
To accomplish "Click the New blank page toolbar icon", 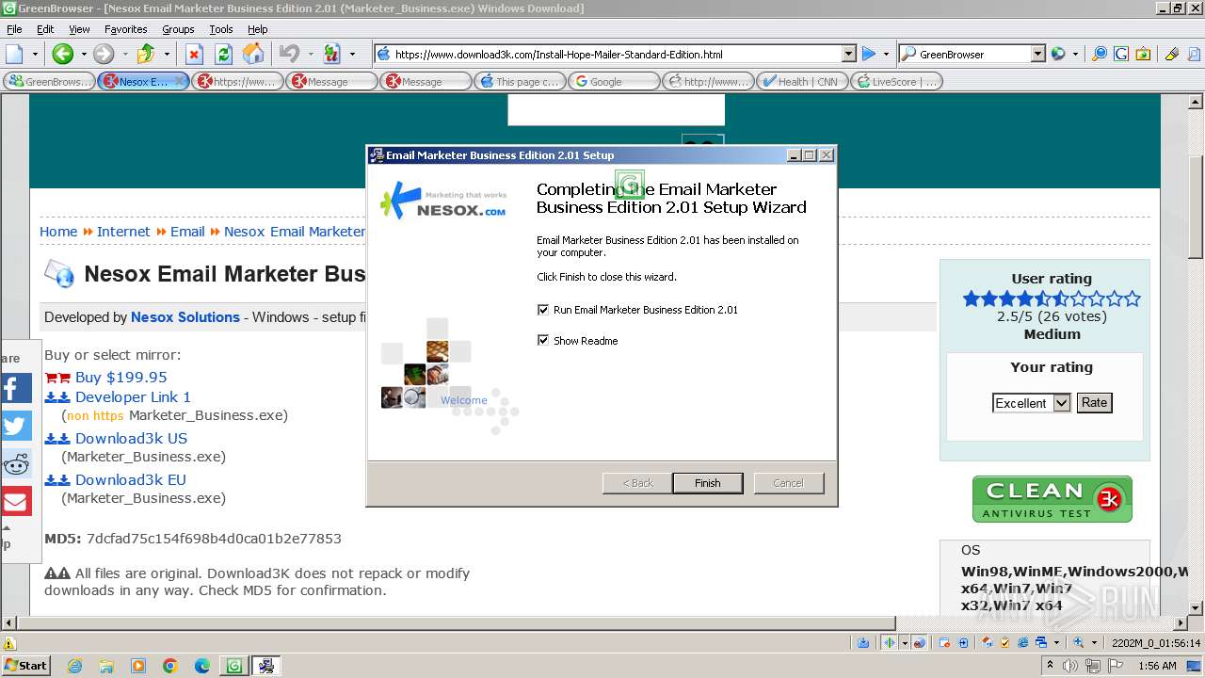I will click(15, 54).
